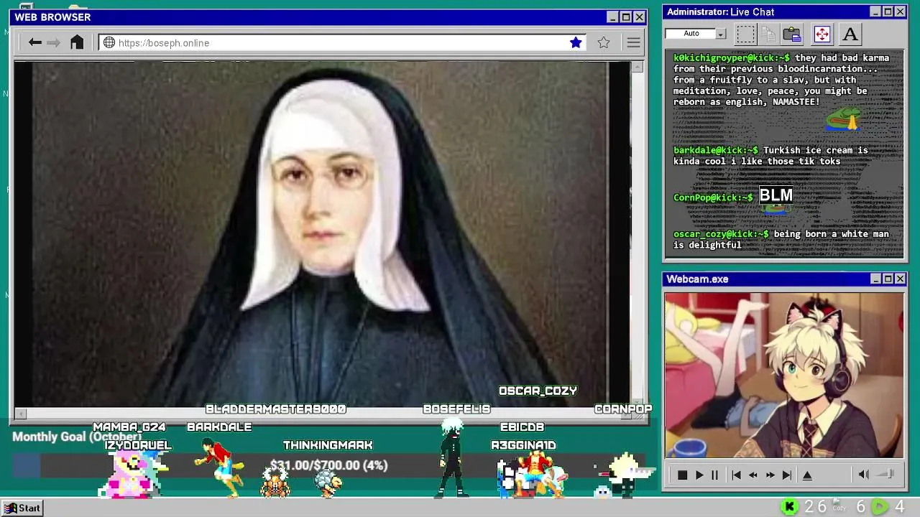Click the EBICDB name label
Image resolution: width=920 pixels, height=517 pixels.
[522, 427]
